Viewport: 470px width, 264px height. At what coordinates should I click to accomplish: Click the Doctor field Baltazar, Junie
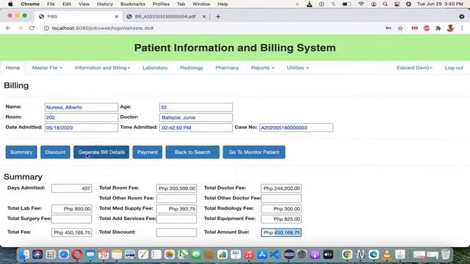click(196, 117)
